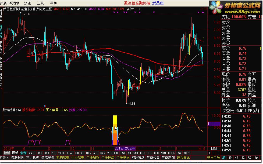Switch indicator to ASI

96,153
